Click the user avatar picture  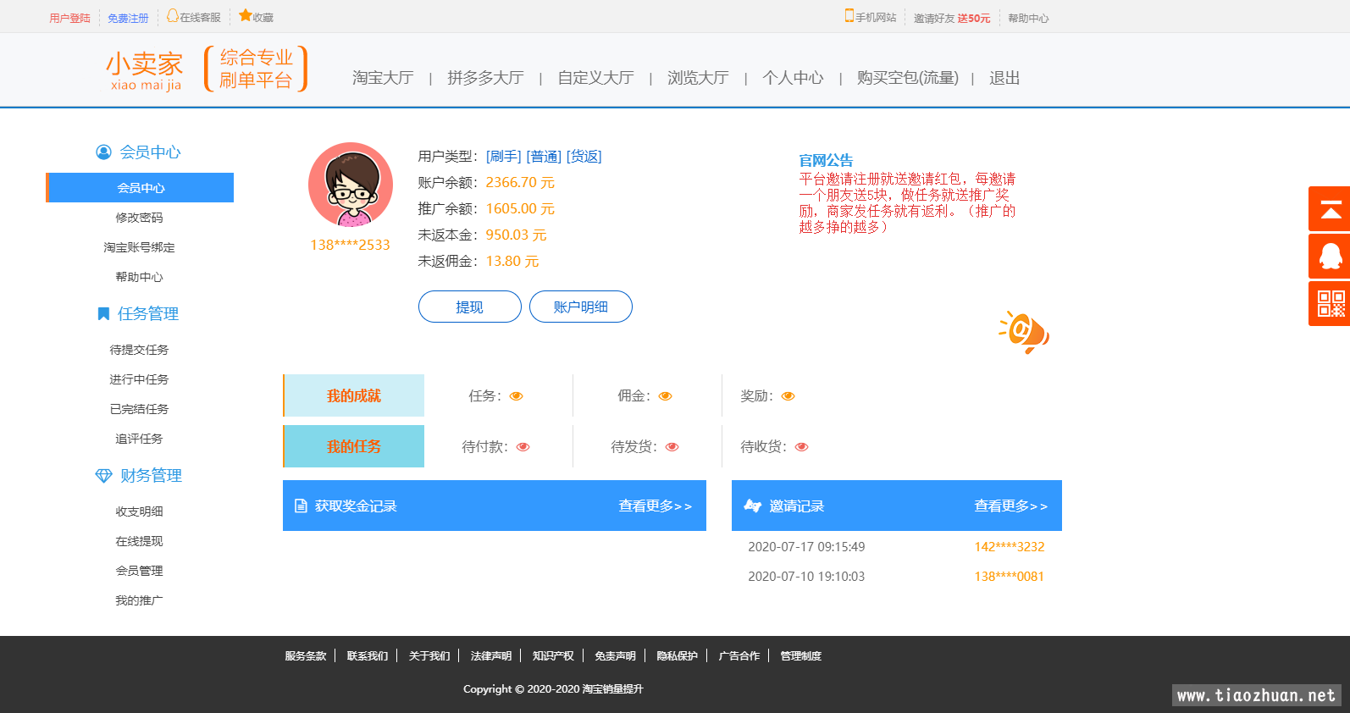click(350, 185)
